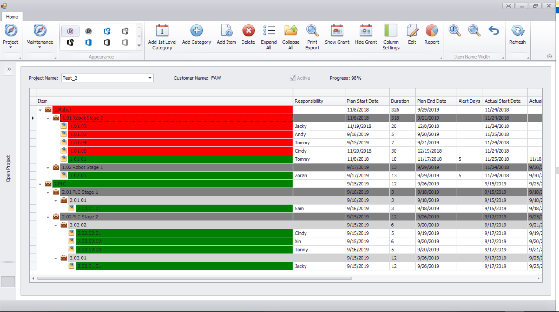The height and width of the screenshot is (312, 559).
Task: Collapse the ribbon with the chevron
Action: [549, 56]
